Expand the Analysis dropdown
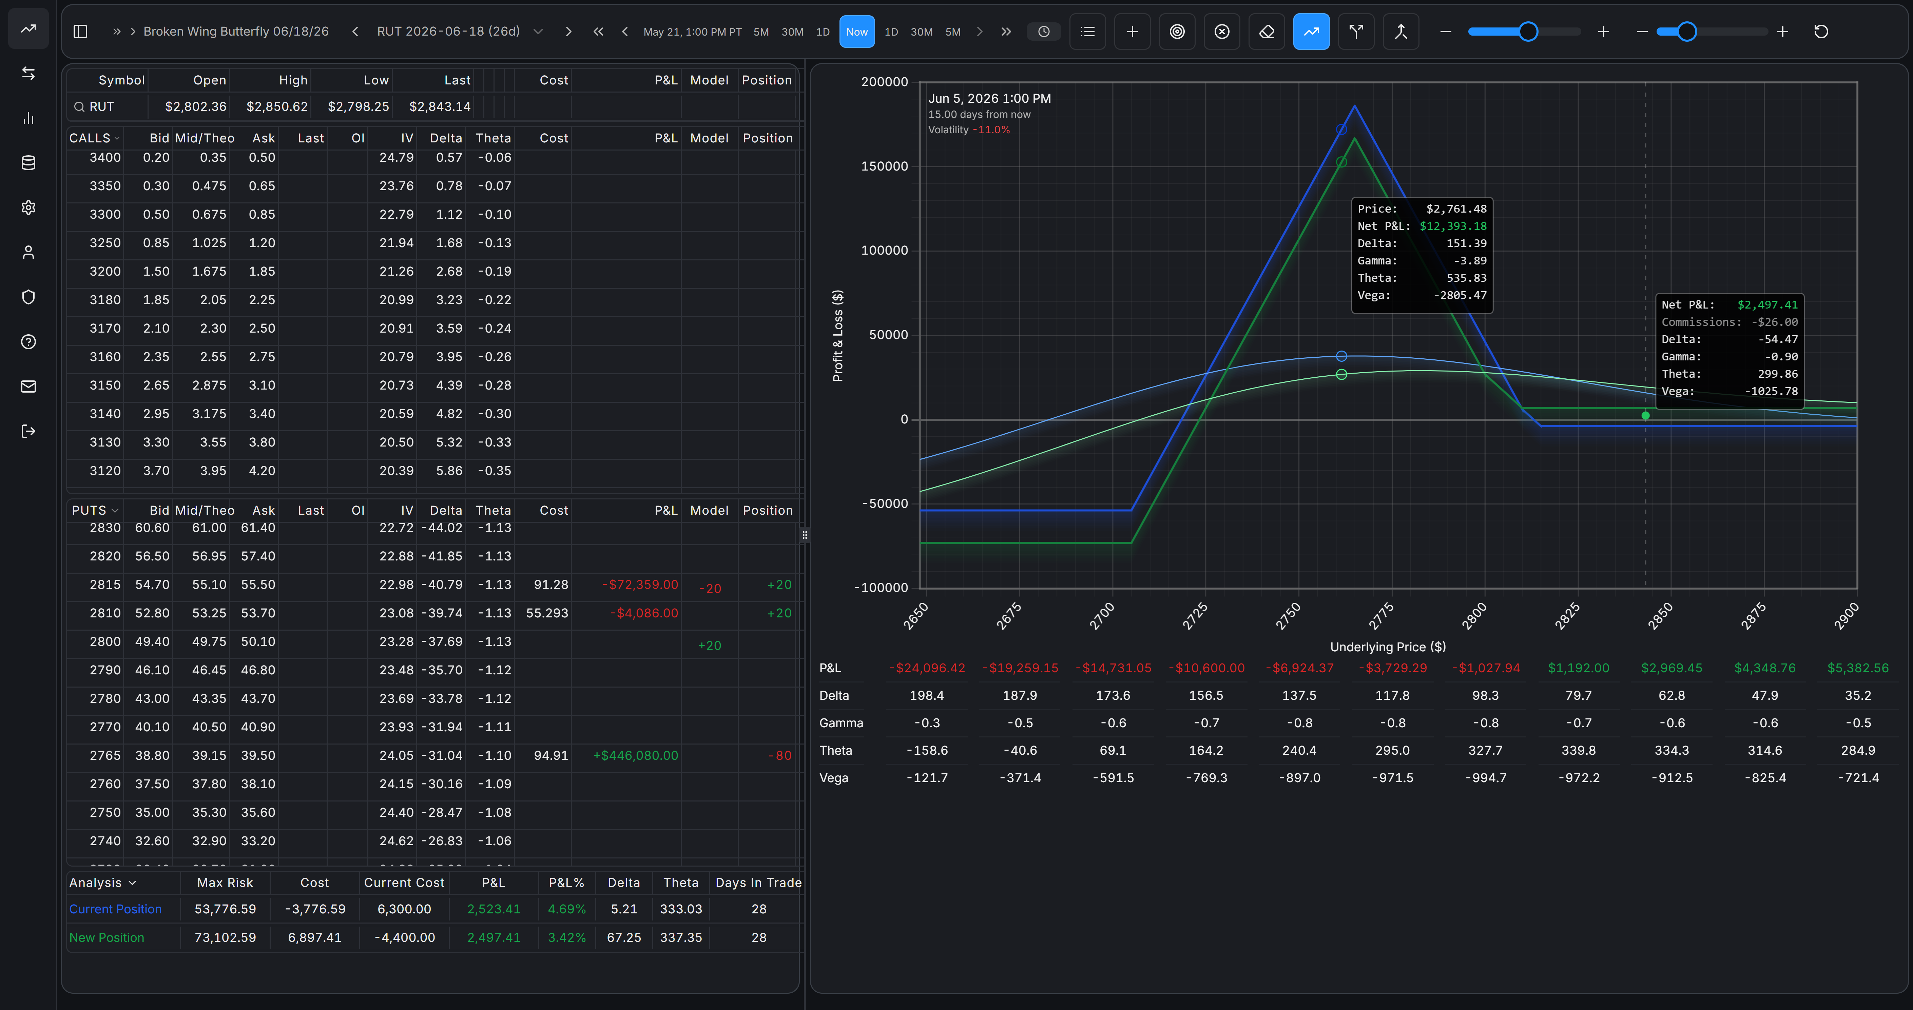Image resolution: width=1913 pixels, height=1010 pixels. click(x=132, y=883)
